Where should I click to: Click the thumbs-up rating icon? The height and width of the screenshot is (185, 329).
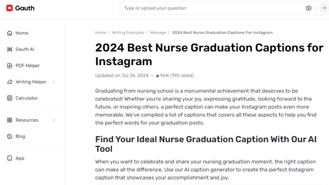click(x=157, y=76)
